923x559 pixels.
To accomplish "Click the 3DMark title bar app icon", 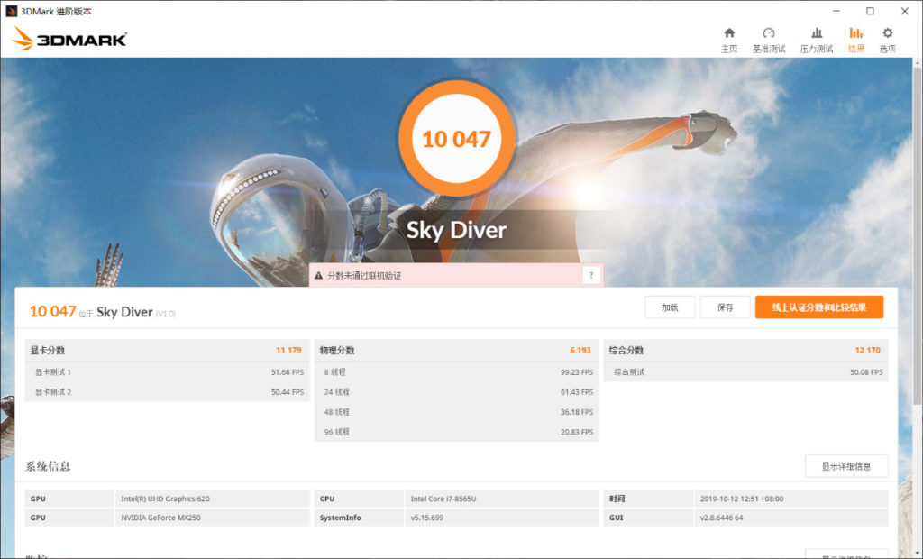I will pos(11,11).
